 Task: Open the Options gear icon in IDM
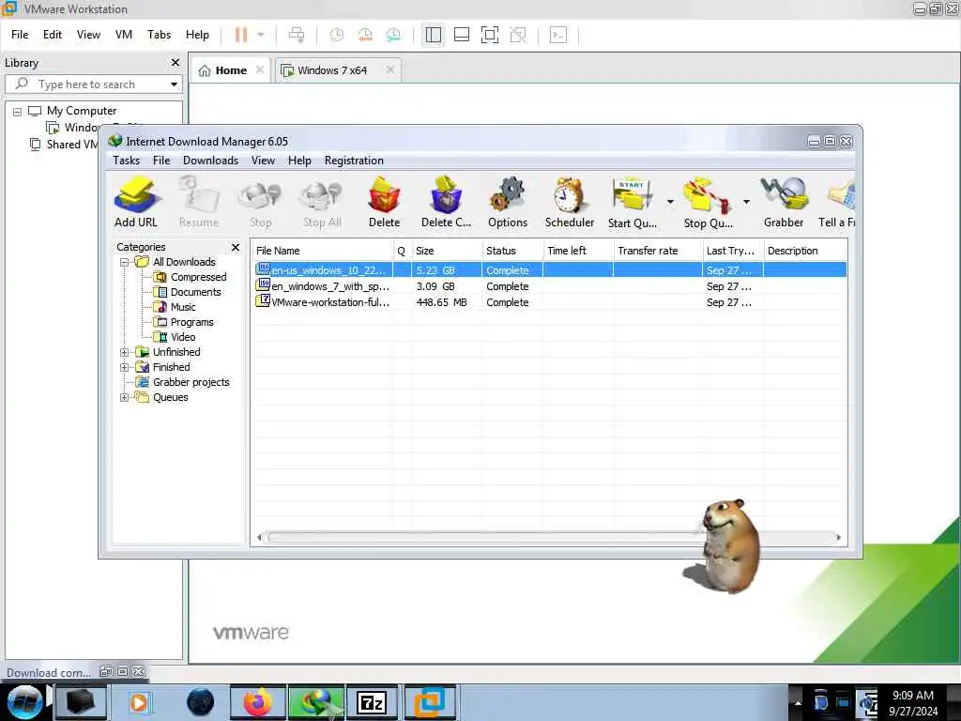pos(508,203)
